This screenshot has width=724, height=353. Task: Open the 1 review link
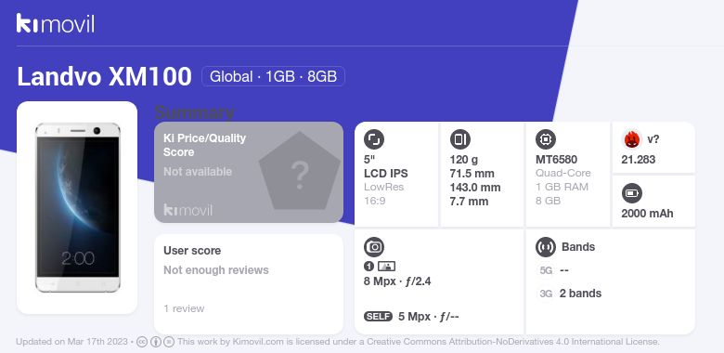coord(184,308)
